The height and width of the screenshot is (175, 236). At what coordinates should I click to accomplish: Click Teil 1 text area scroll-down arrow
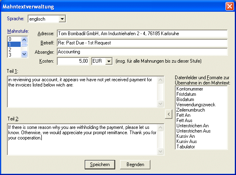tap(160, 103)
